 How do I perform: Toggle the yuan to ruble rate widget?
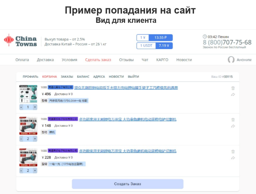[x=154, y=38]
